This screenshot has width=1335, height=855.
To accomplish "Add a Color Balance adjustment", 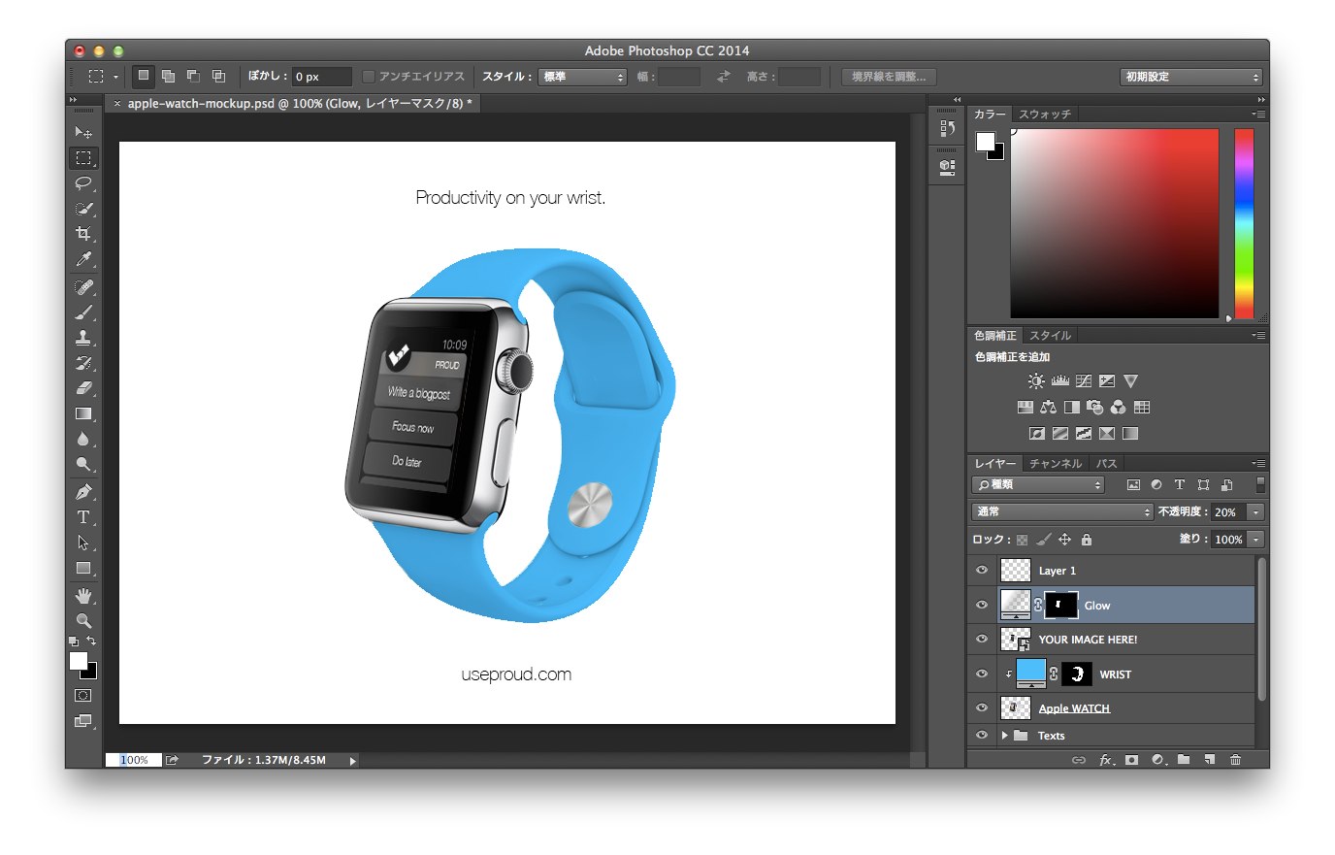I will (1049, 408).
